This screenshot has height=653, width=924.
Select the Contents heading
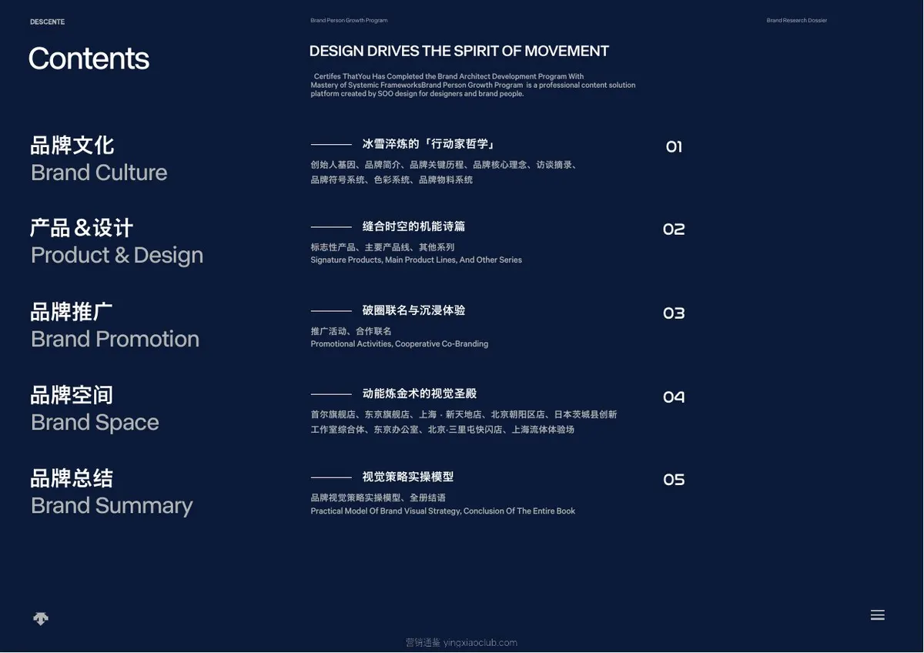click(89, 59)
